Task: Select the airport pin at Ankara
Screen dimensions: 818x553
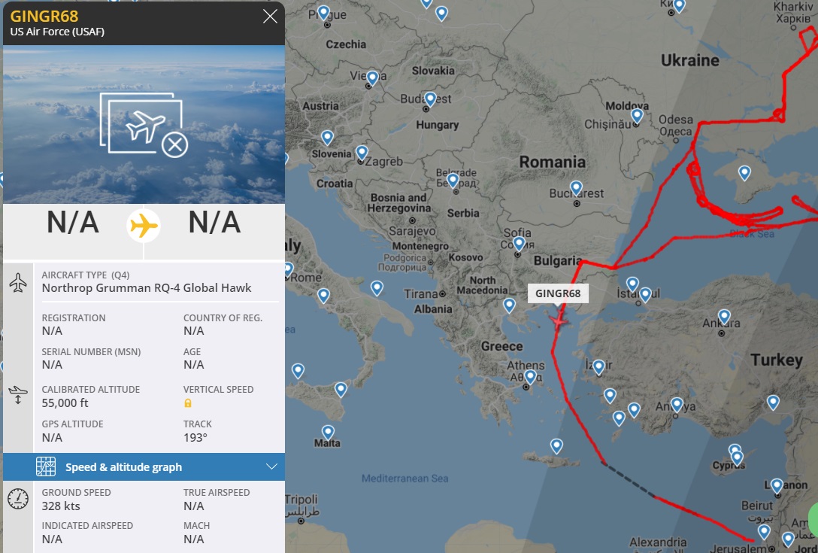Action: pyautogui.click(x=724, y=317)
